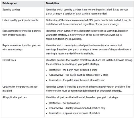Select the 'Latest quality pack patch bundle' cell
The height and width of the screenshot is (118, 135).
tap(20, 20)
